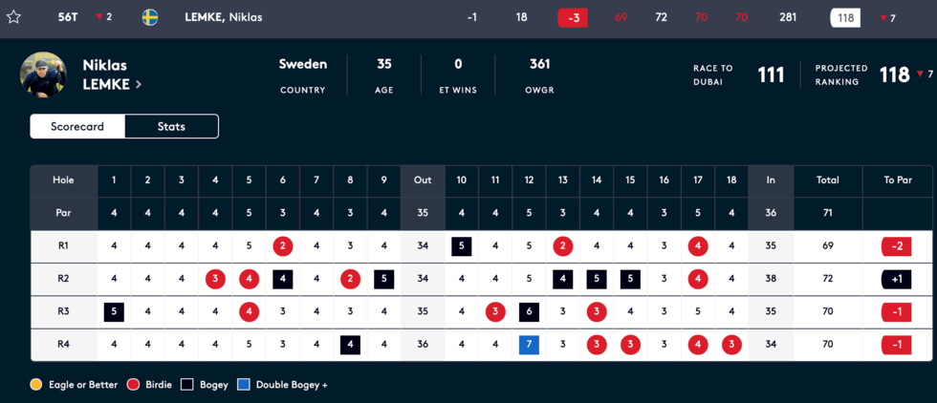937x403 pixels.
Task: Click the R3 bogey 5 on hole 1
Action: pyautogui.click(x=114, y=311)
